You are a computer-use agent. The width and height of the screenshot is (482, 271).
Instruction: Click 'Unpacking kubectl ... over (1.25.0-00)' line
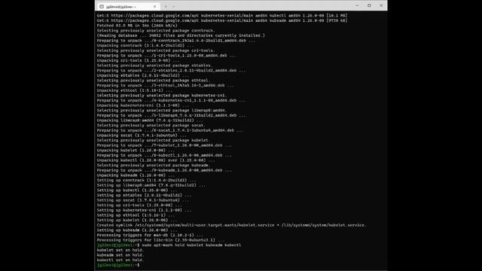tap(156, 160)
